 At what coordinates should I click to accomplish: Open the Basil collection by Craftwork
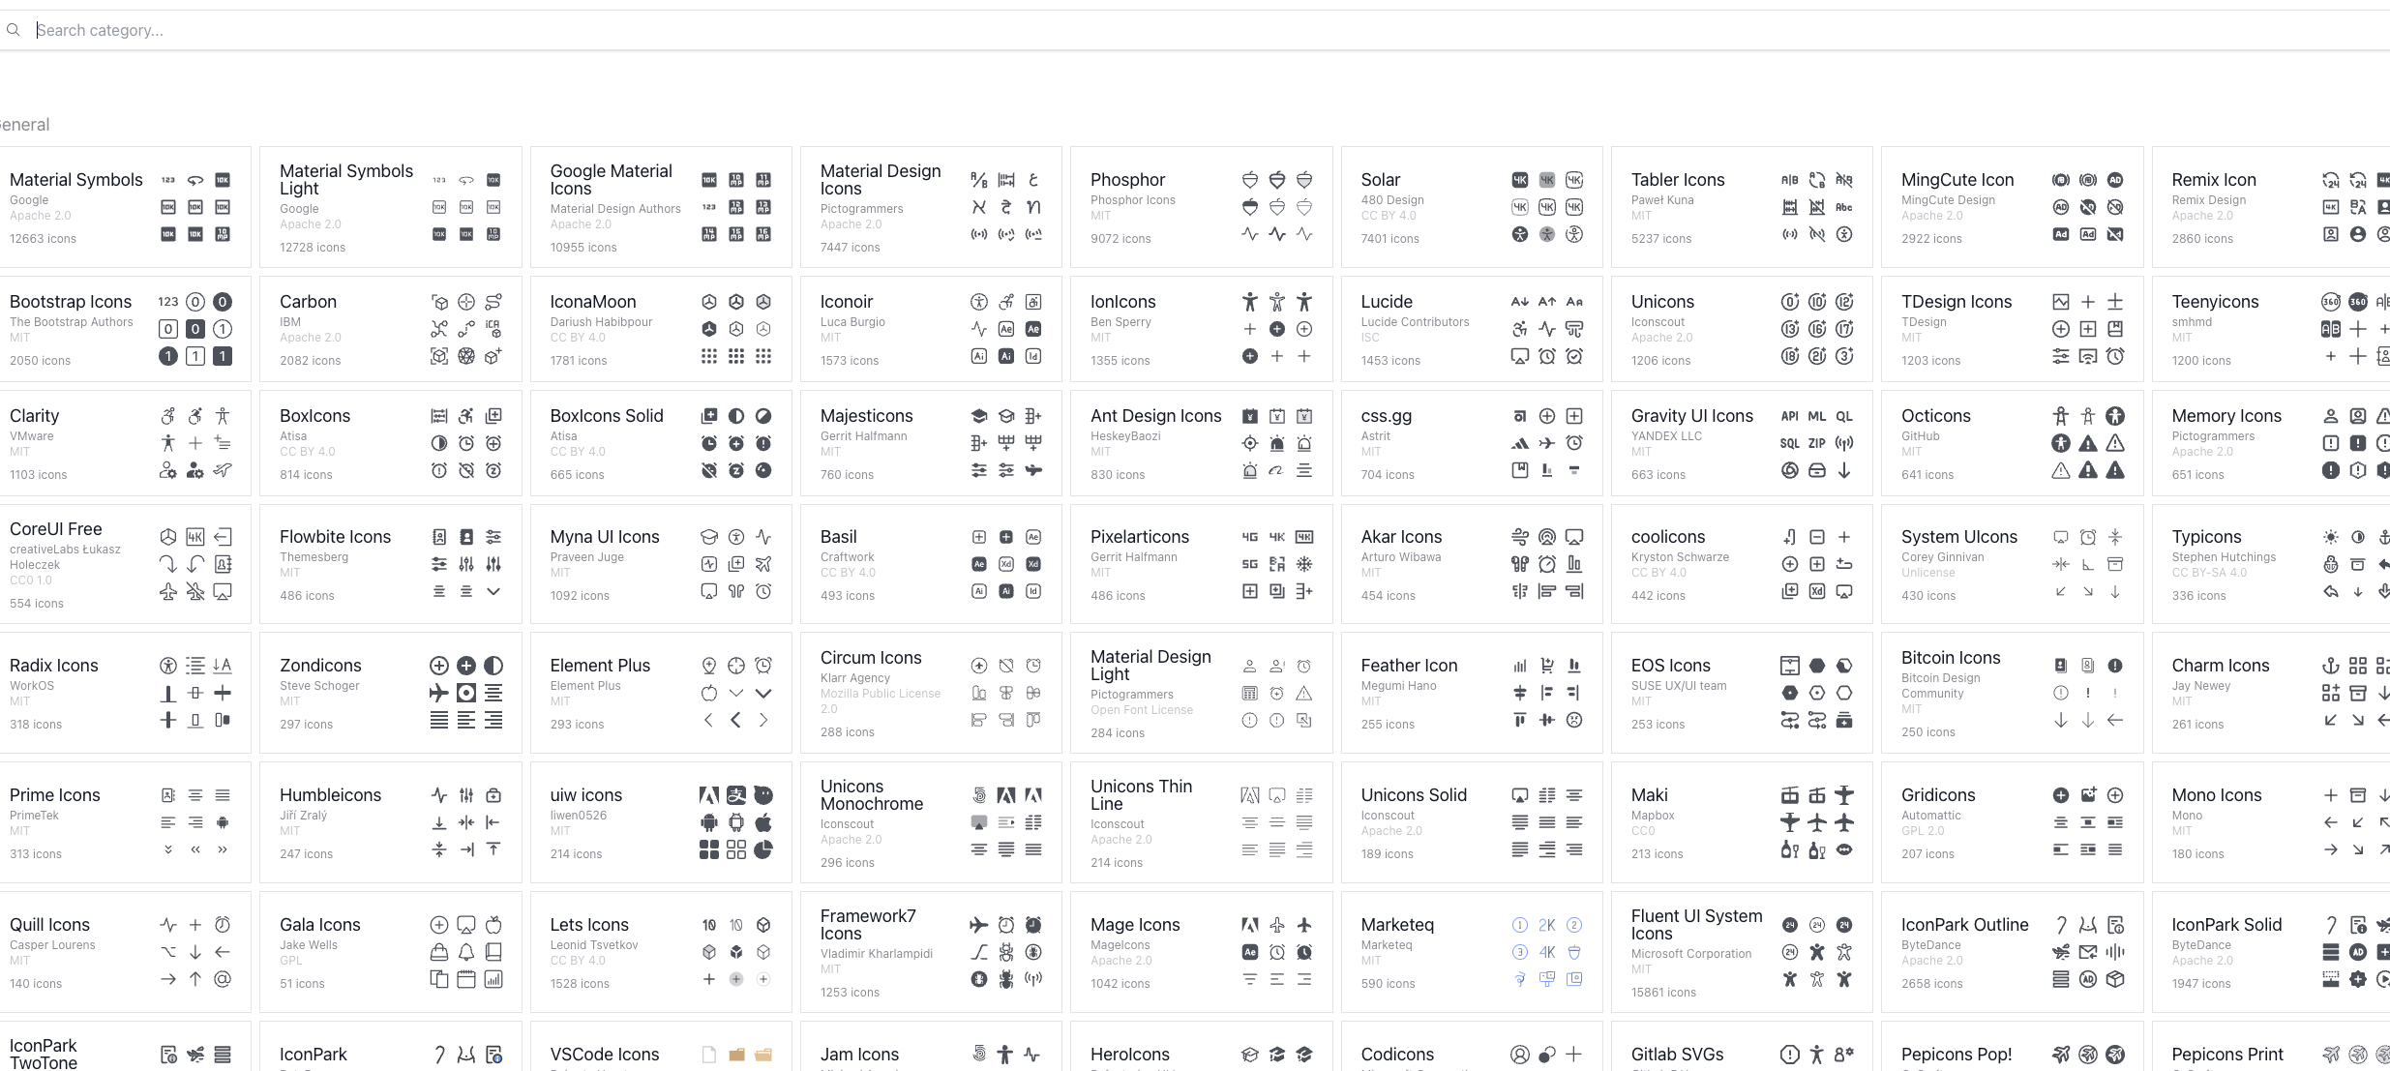(931, 564)
